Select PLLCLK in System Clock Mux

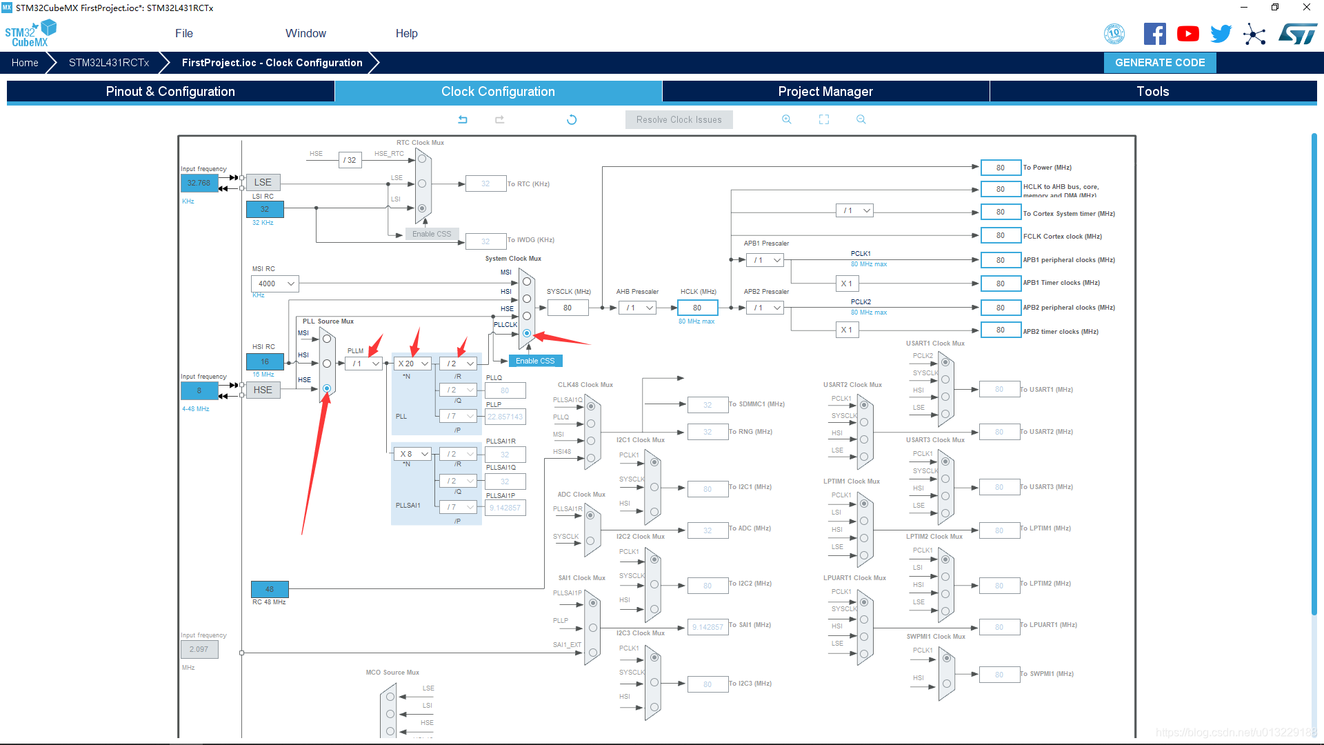(527, 333)
